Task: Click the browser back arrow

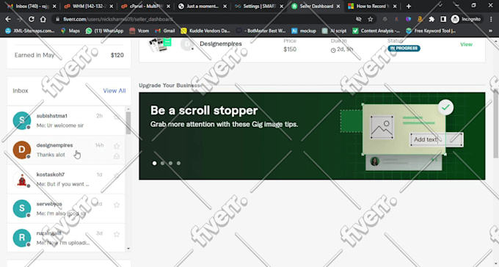Action: click(x=8, y=19)
